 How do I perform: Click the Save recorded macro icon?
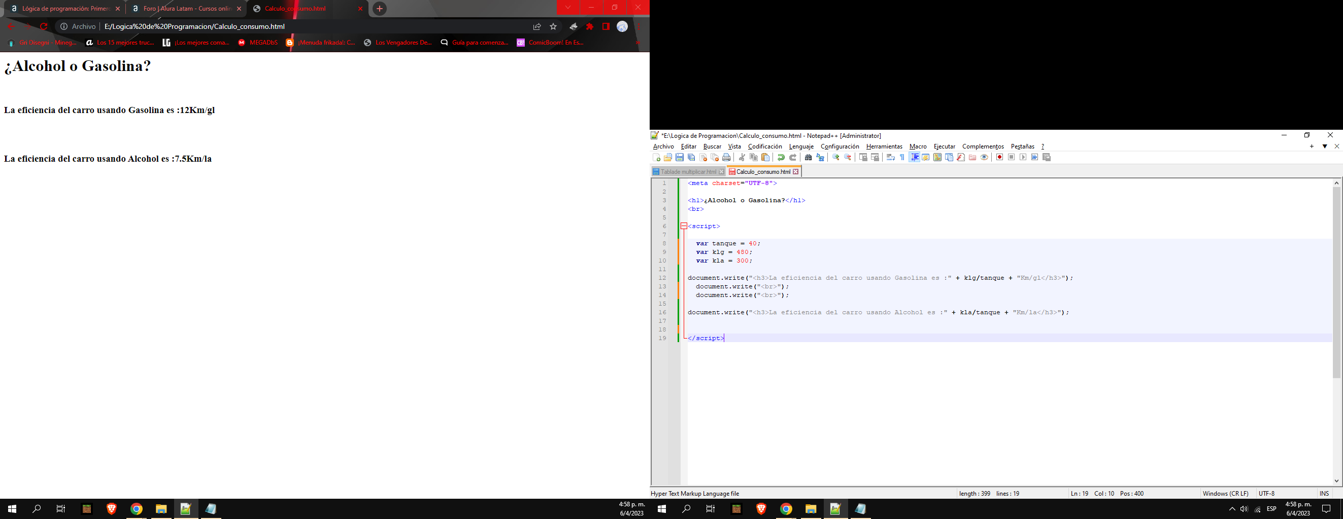point(1047,157)
